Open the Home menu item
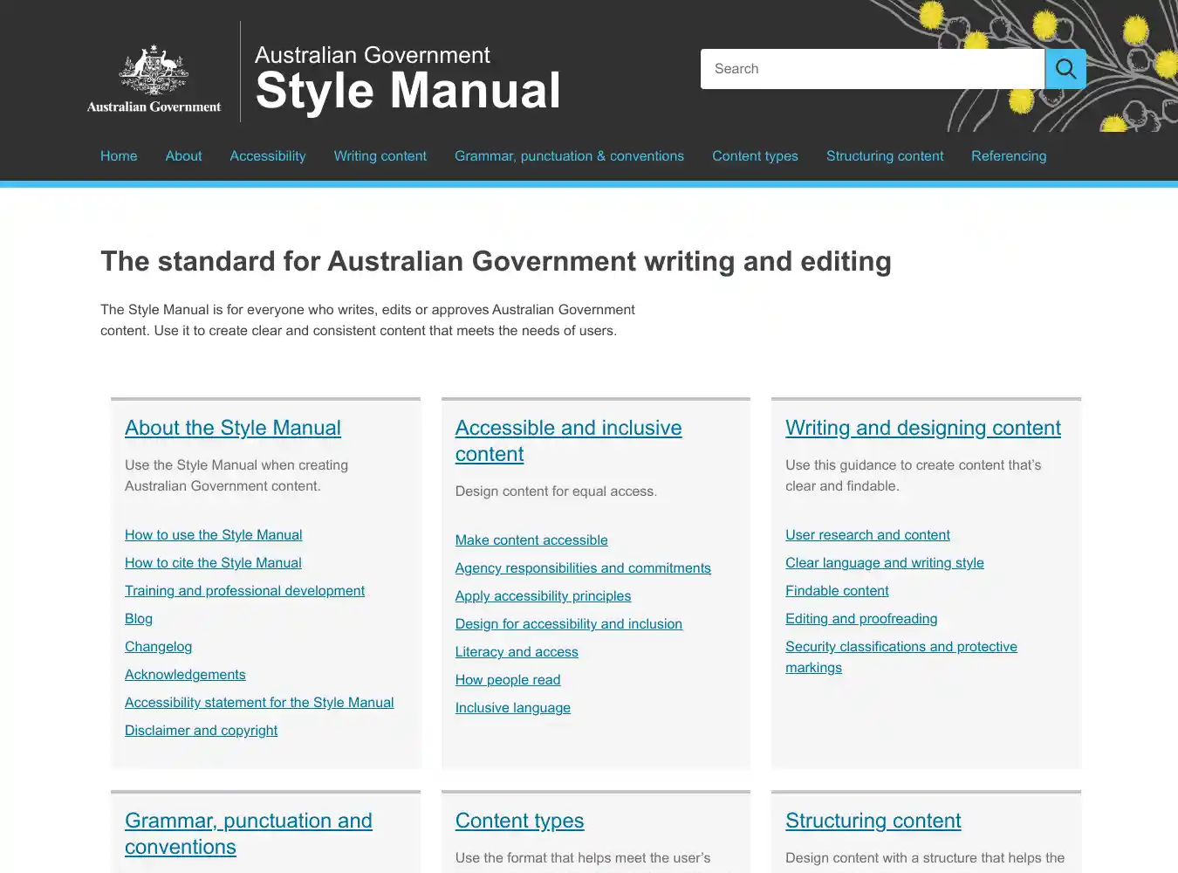The image size is (1178, 873). point(119,156)
